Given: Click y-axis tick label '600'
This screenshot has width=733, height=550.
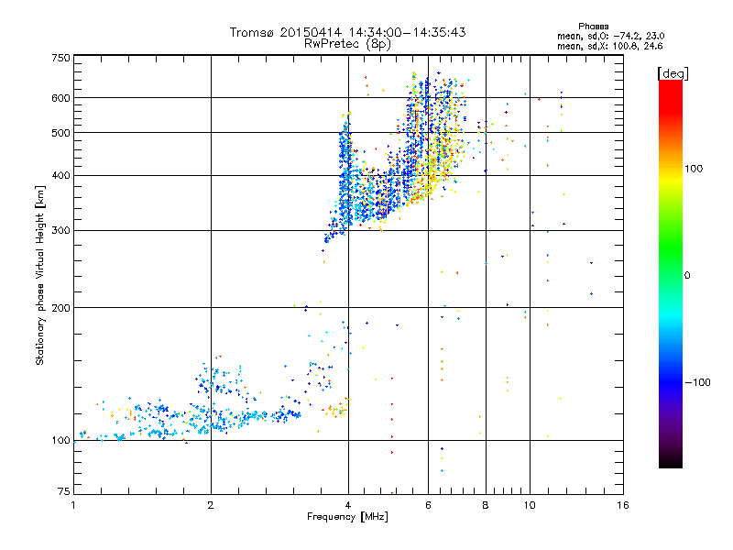Looking at the screenshot, I should (60, 98).
